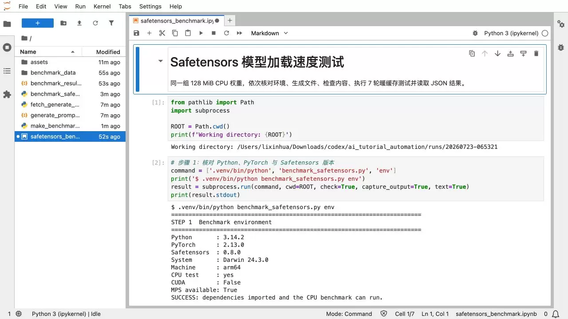Switch kernel via Python 3 (ipykernel) label

[511, 33]
